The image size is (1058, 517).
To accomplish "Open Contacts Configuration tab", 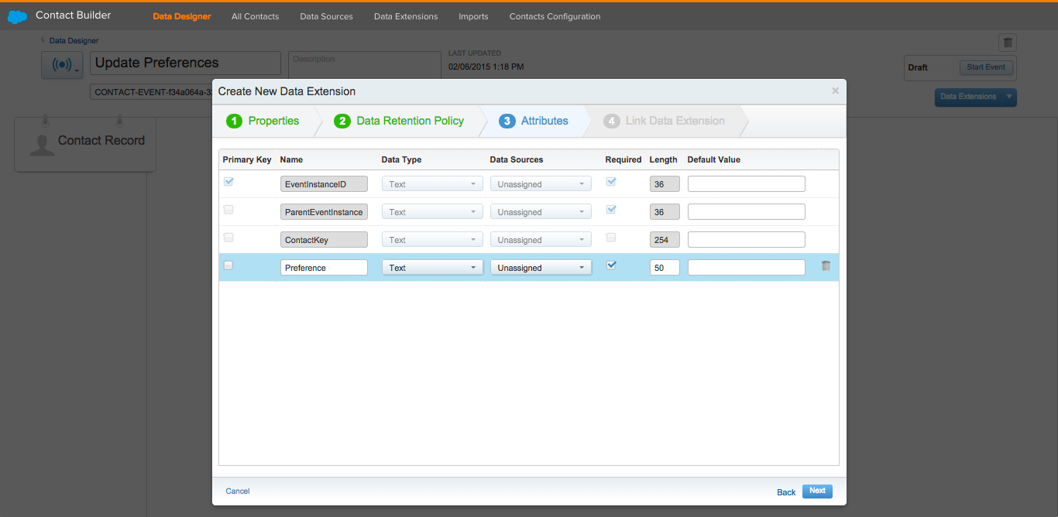I will click(555, 16).
